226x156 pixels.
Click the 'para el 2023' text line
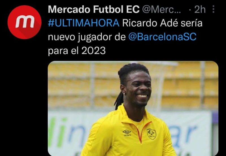click(77, 51)
